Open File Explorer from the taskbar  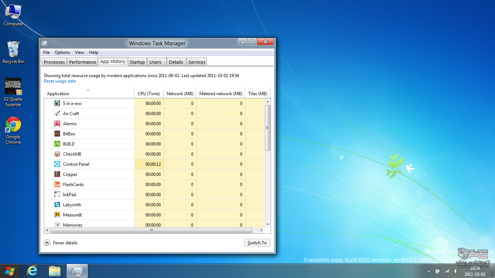55,271
